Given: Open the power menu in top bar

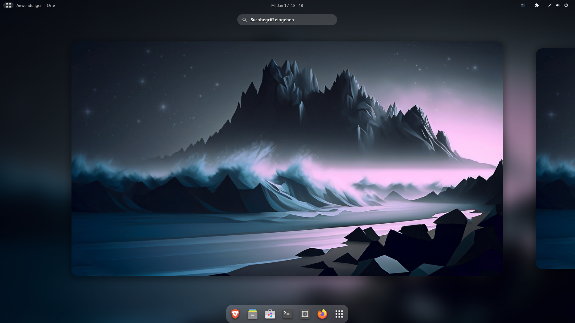Looking at the screenshot, I should click(x=566, y=5).
